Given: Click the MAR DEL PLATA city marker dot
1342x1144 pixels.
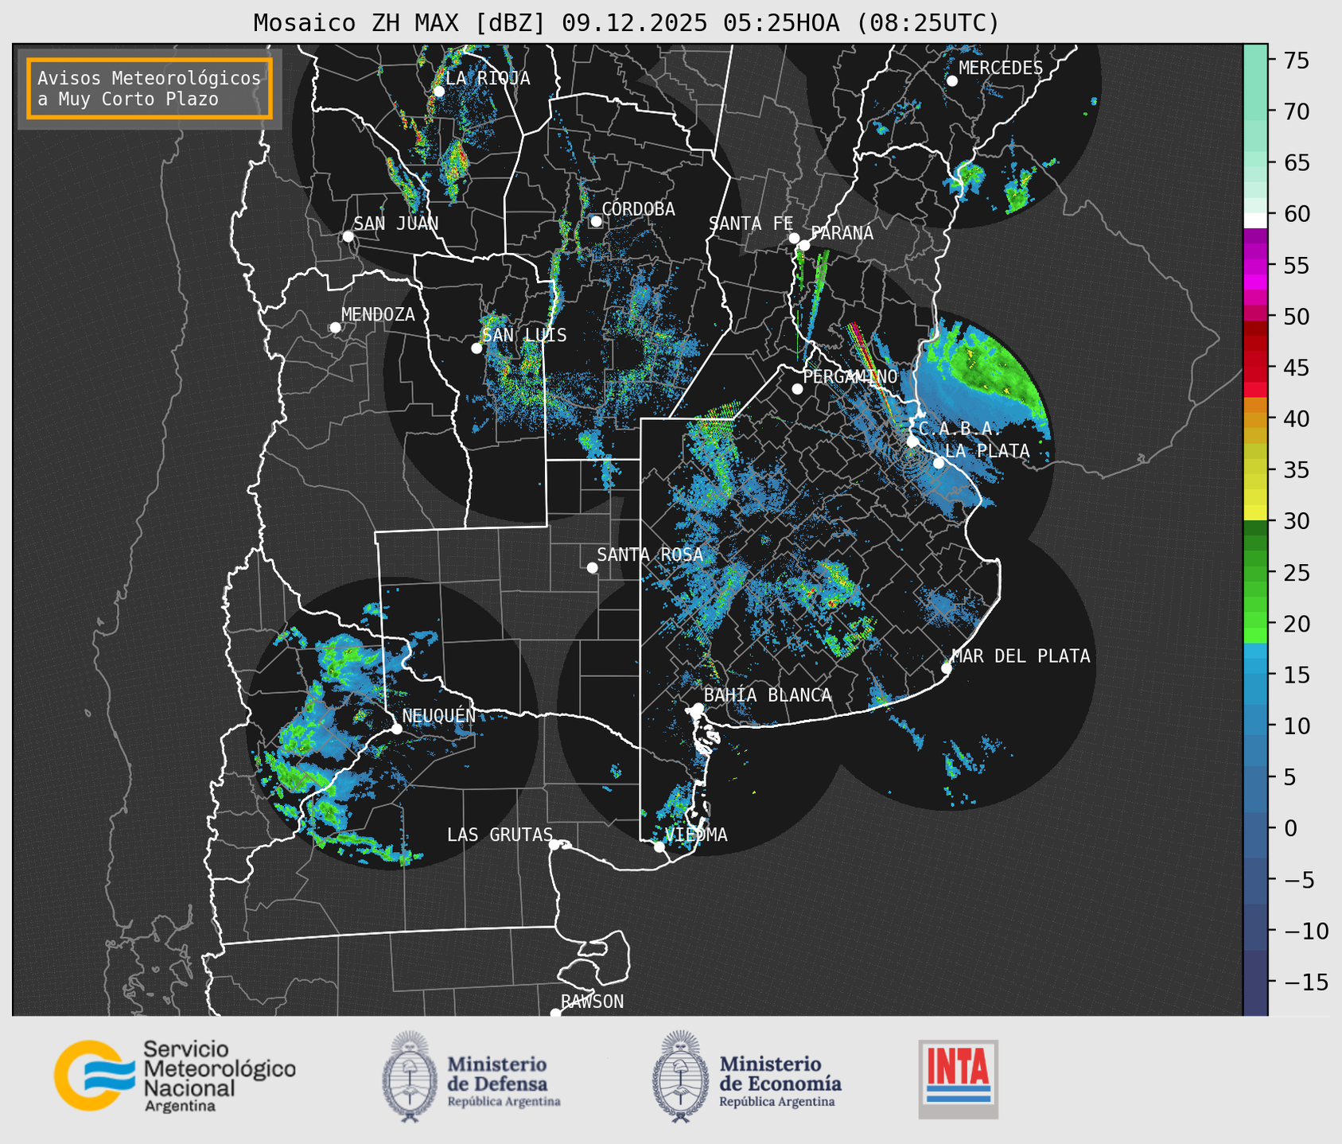Looking at the screenshot, I should [x=947, y=668].
